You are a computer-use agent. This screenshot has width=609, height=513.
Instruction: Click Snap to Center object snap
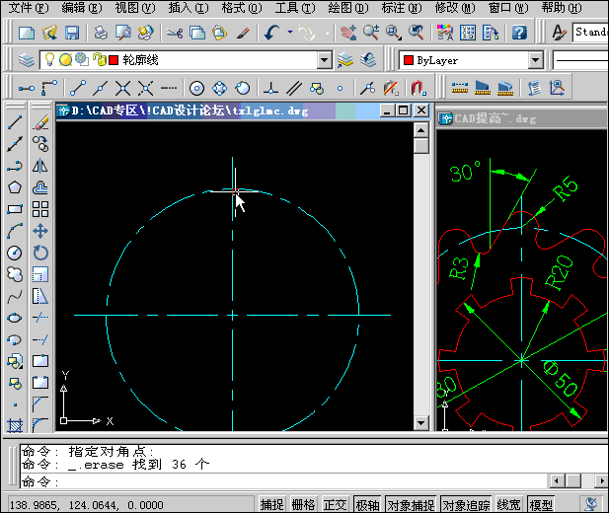point(197,88)
